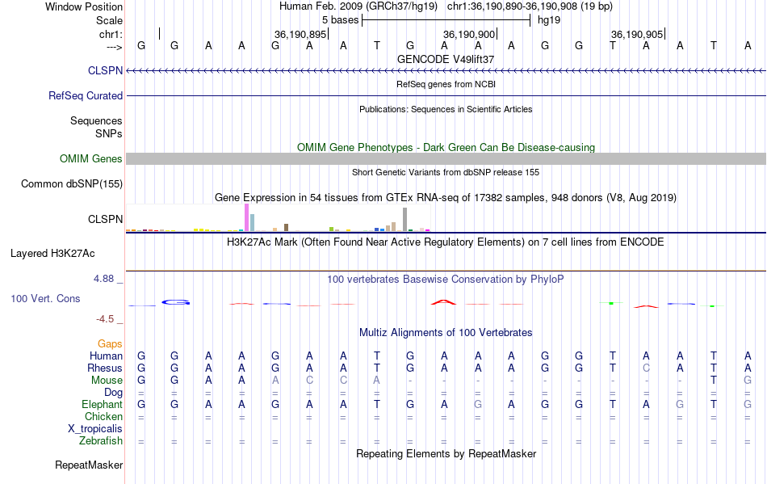Click the X_tropicalis alignment row label
The image size is (767, 484).
click(95, 429)
